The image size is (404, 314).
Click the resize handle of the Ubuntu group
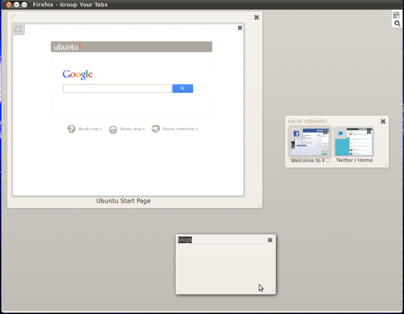tap(260, 205)
